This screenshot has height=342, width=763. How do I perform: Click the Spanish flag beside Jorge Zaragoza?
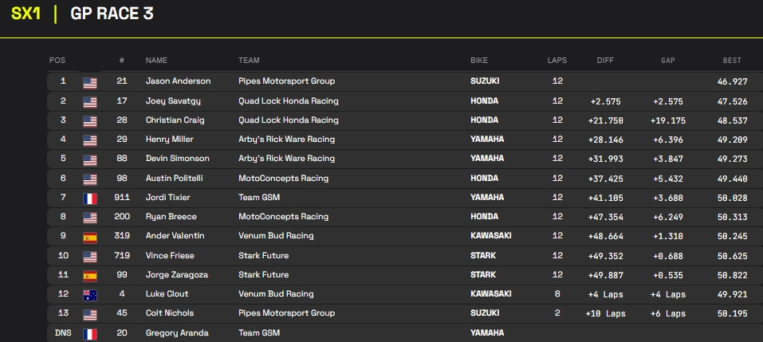click(x=89, y=275)
